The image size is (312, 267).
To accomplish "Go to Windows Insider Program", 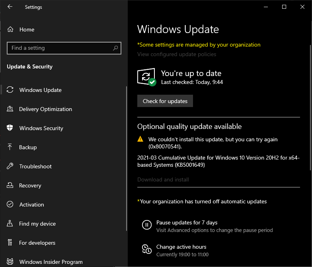I will point(51,262).
